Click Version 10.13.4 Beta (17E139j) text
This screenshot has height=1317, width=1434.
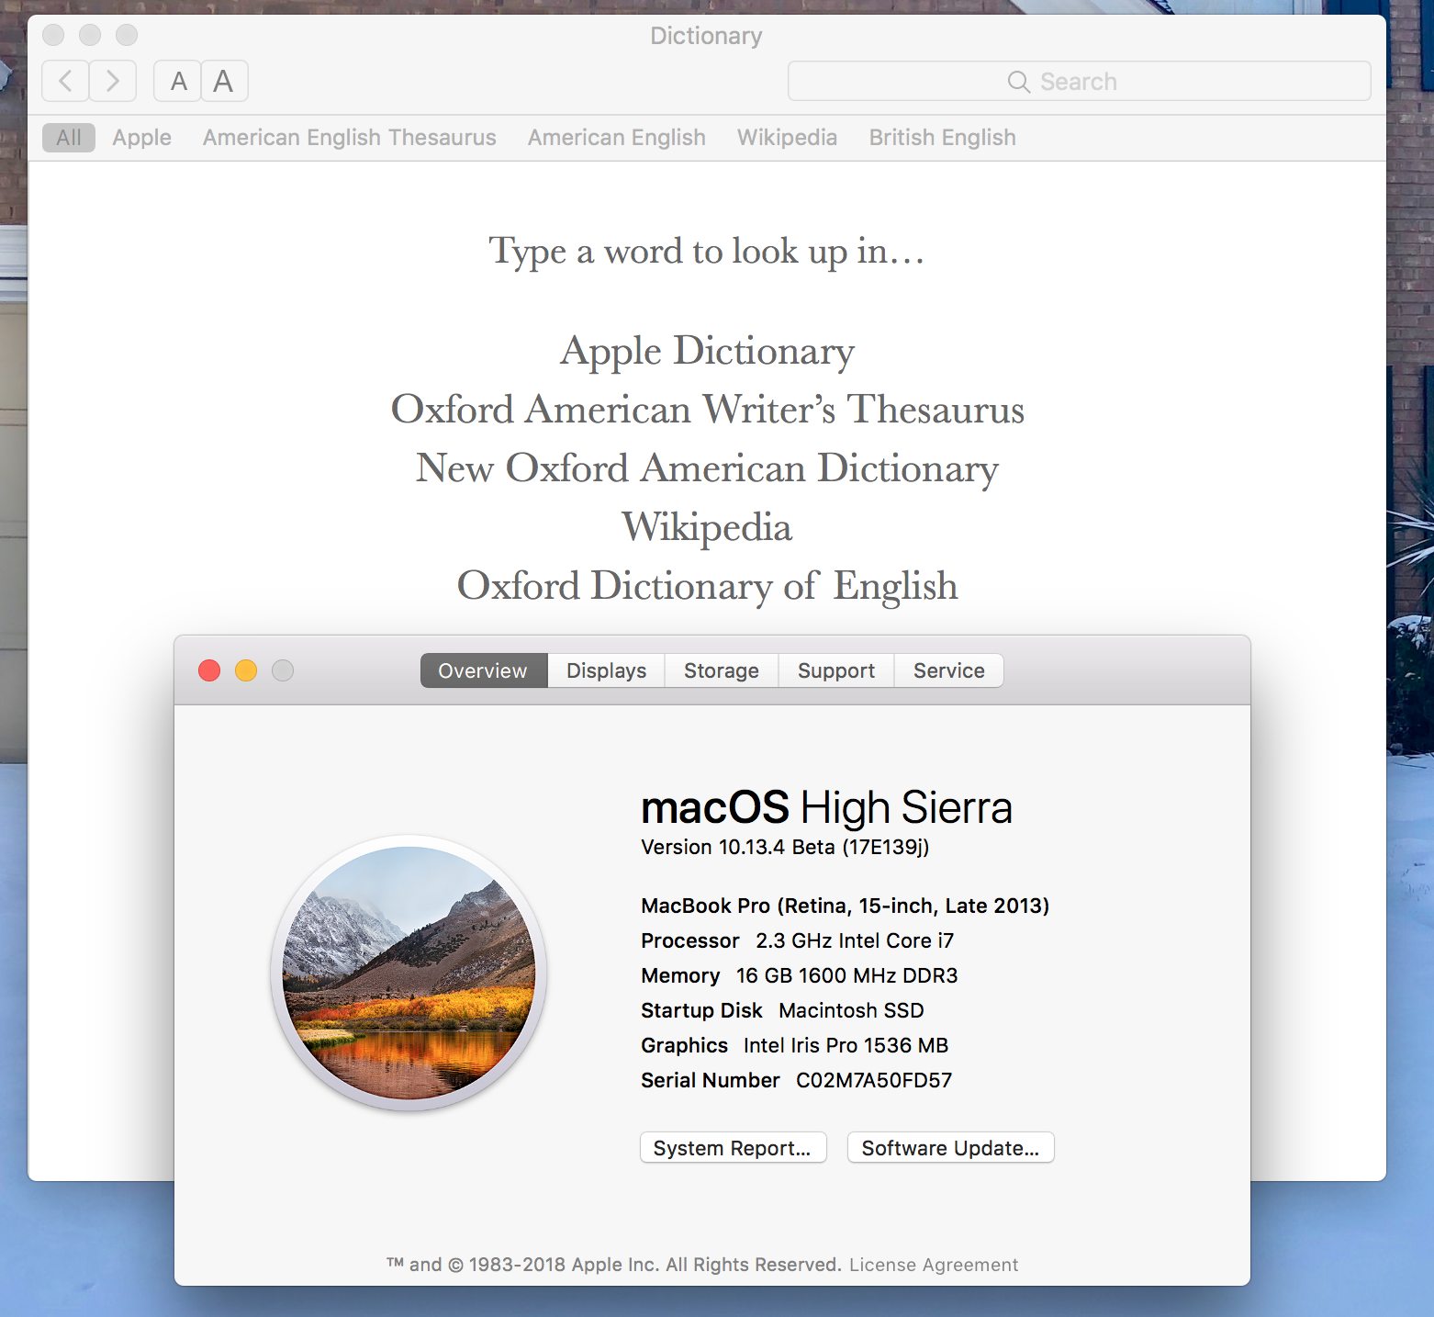[x=785, y=847]
